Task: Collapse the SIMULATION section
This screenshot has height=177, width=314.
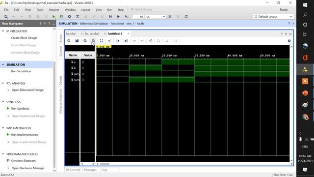Action: click(x=3, y=64)
